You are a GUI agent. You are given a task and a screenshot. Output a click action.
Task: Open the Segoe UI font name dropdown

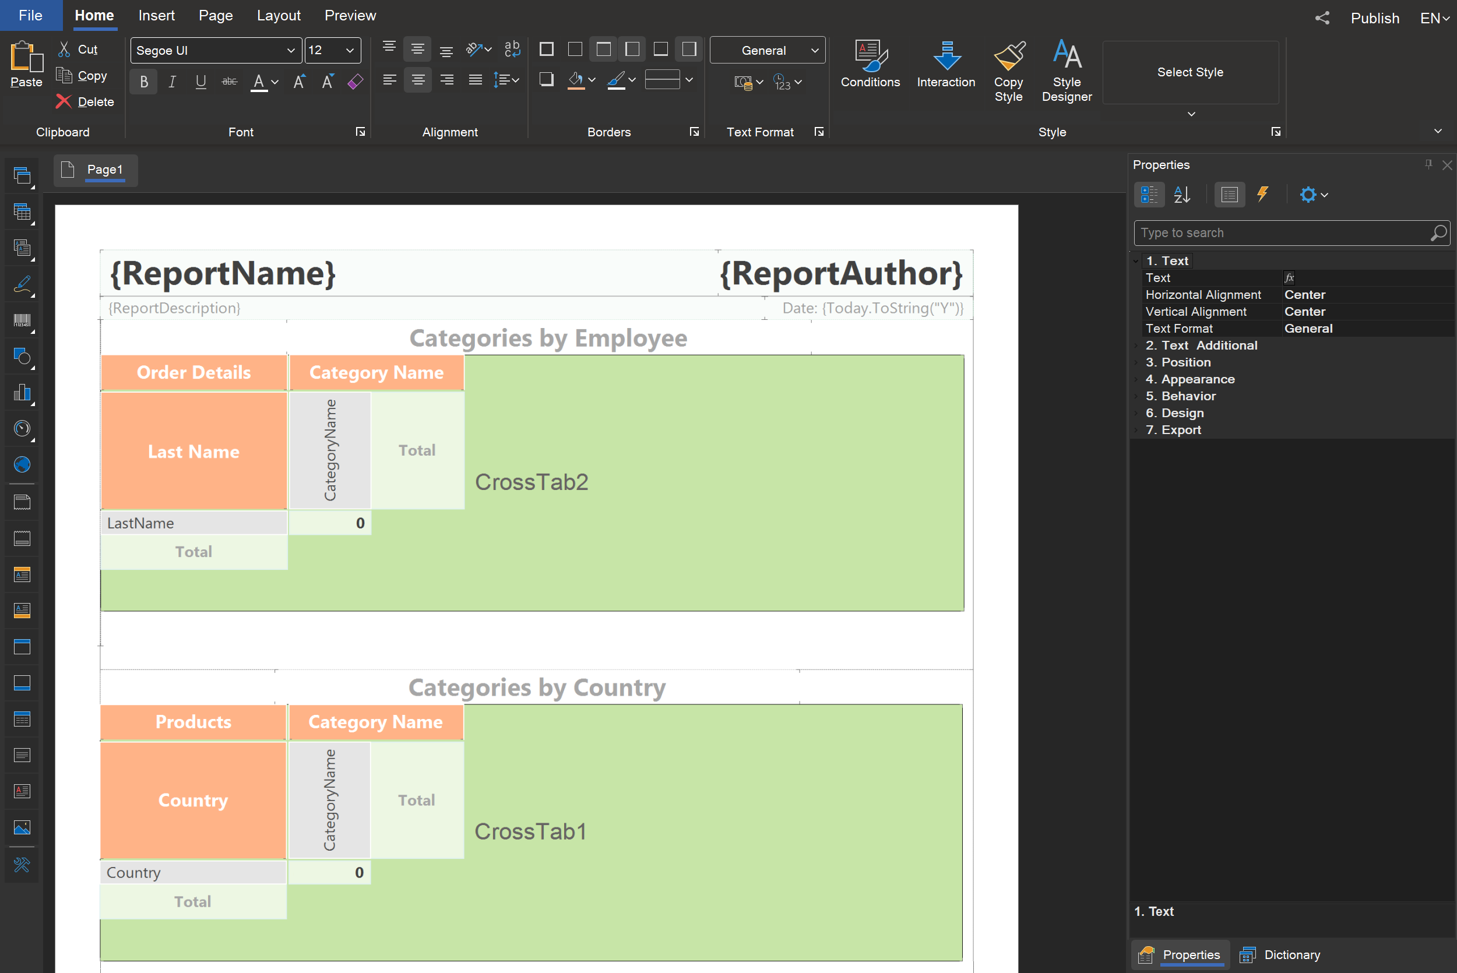pyautogui.click(x=290, y=50)
